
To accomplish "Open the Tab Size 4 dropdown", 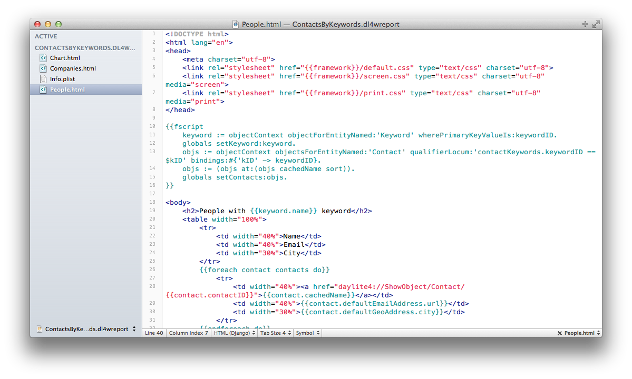I will tap(275, 333).
